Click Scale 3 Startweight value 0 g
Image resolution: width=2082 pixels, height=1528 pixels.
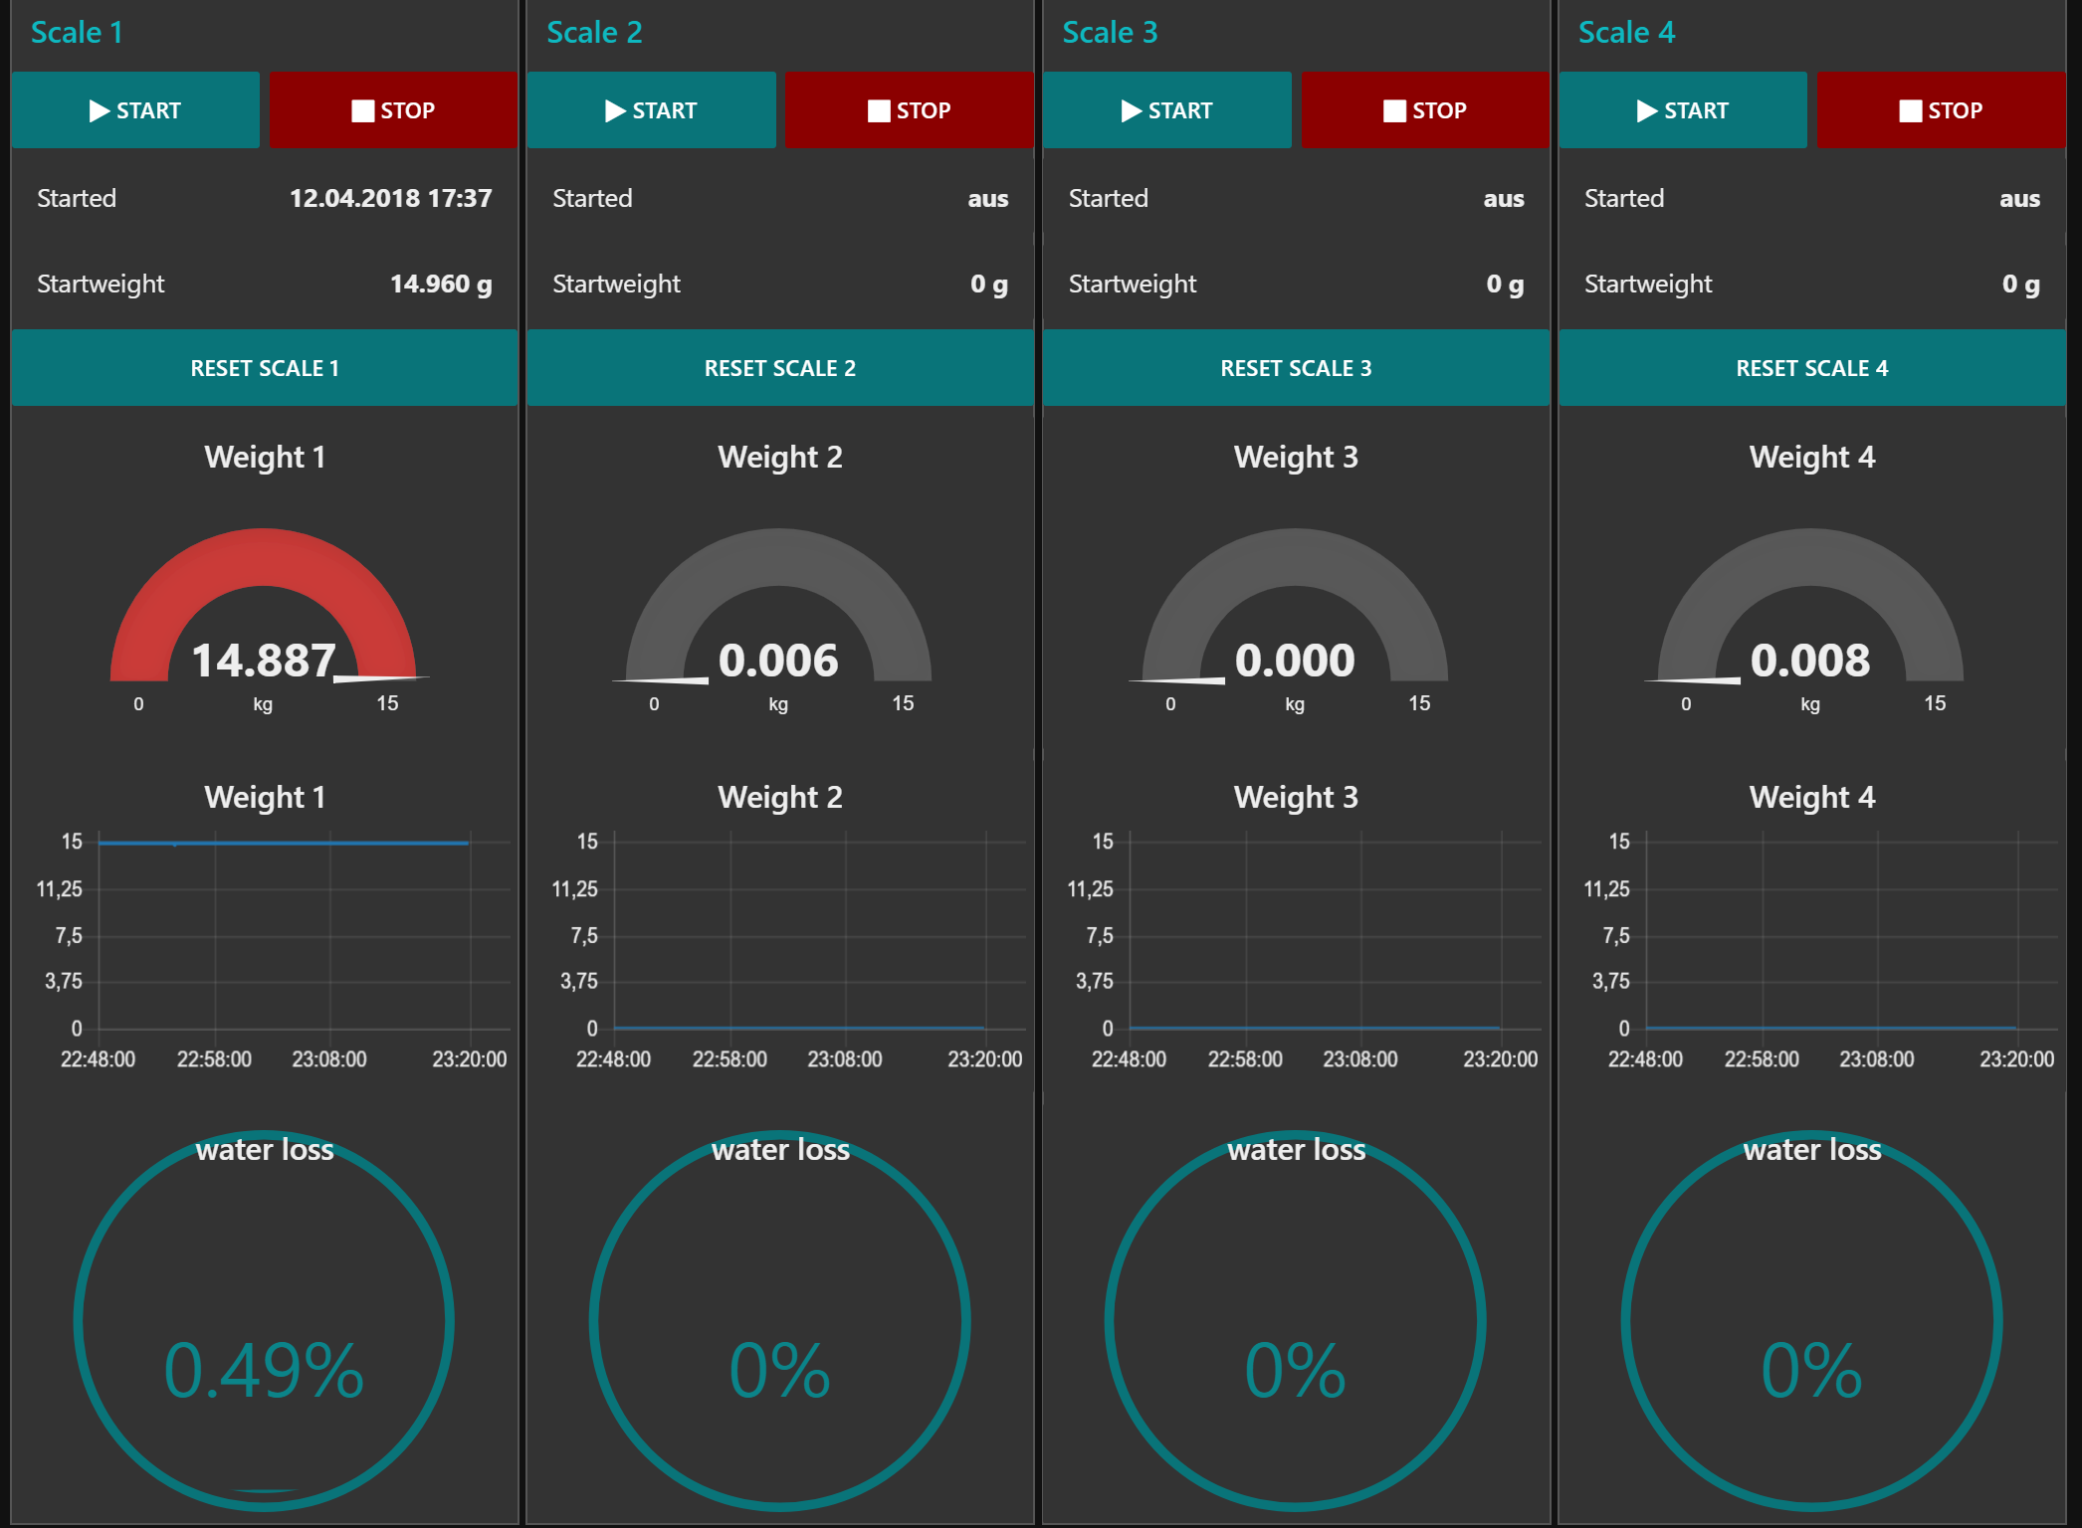point(1505,285)
